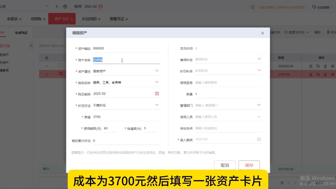336x189 pixels.
Task: Click the asset change icon on row 2
Action: click(x=318, y=74)
